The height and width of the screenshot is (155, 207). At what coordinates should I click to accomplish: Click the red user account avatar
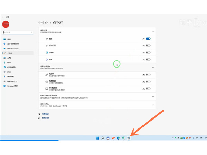click(x=6, y=24)
